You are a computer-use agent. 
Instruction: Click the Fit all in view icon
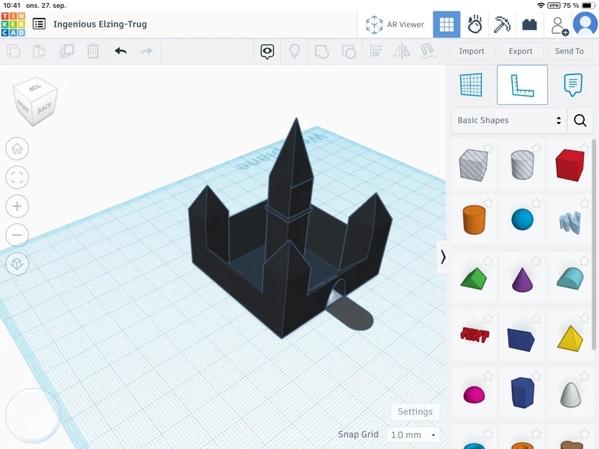[x=17, y=177]
